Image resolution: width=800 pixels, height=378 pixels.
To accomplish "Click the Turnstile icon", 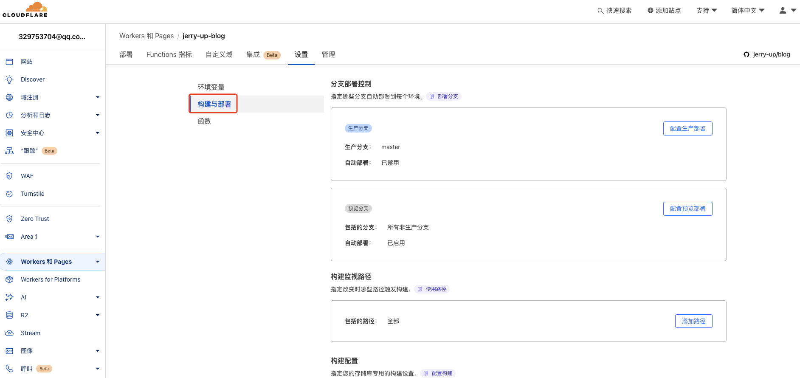I will (x=9, y=194).
